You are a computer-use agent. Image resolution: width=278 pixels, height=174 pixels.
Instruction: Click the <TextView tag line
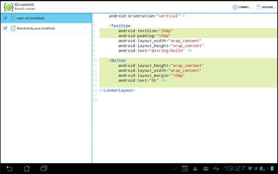pyautogui.click(x=120, y=26)
